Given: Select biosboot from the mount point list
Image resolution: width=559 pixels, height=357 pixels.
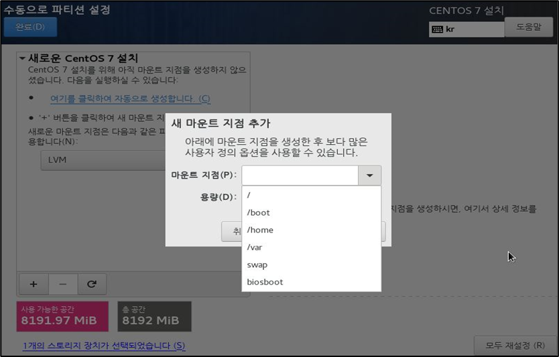Looking at the screenshot, I should click(311, 282).
